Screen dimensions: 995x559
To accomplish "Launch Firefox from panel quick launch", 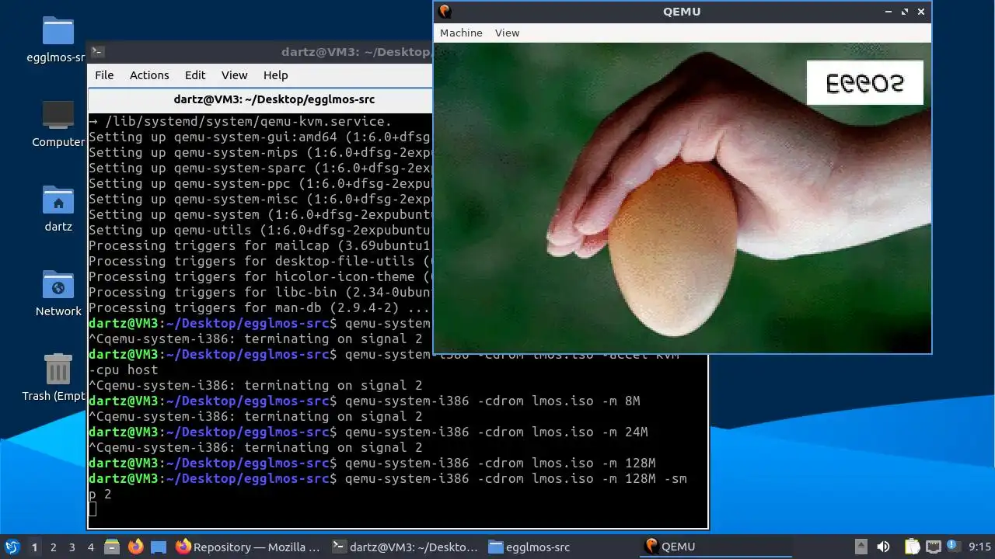I will pyautogui.click(x=135, y=547).
